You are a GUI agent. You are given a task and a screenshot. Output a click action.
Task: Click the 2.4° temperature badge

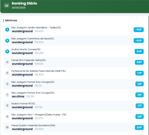click(x=139, y=127)
